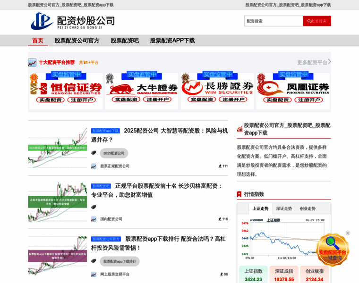Click author link 国内配资公司
Viewport: 359px width, 283px height.
[111, 219]
